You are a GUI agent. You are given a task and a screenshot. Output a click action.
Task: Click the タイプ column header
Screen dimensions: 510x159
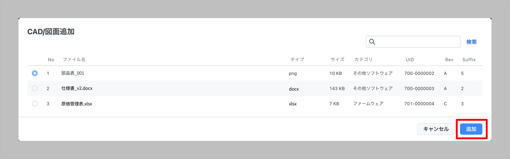point(297,59)
